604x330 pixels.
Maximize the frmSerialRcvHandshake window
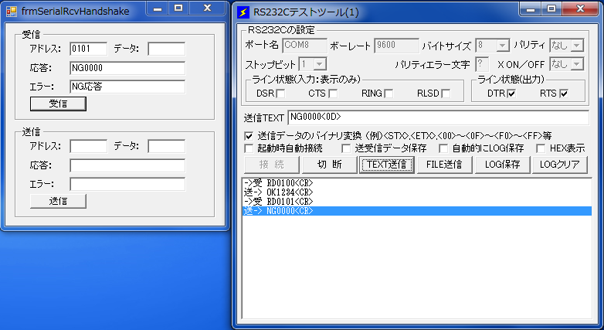178,9
